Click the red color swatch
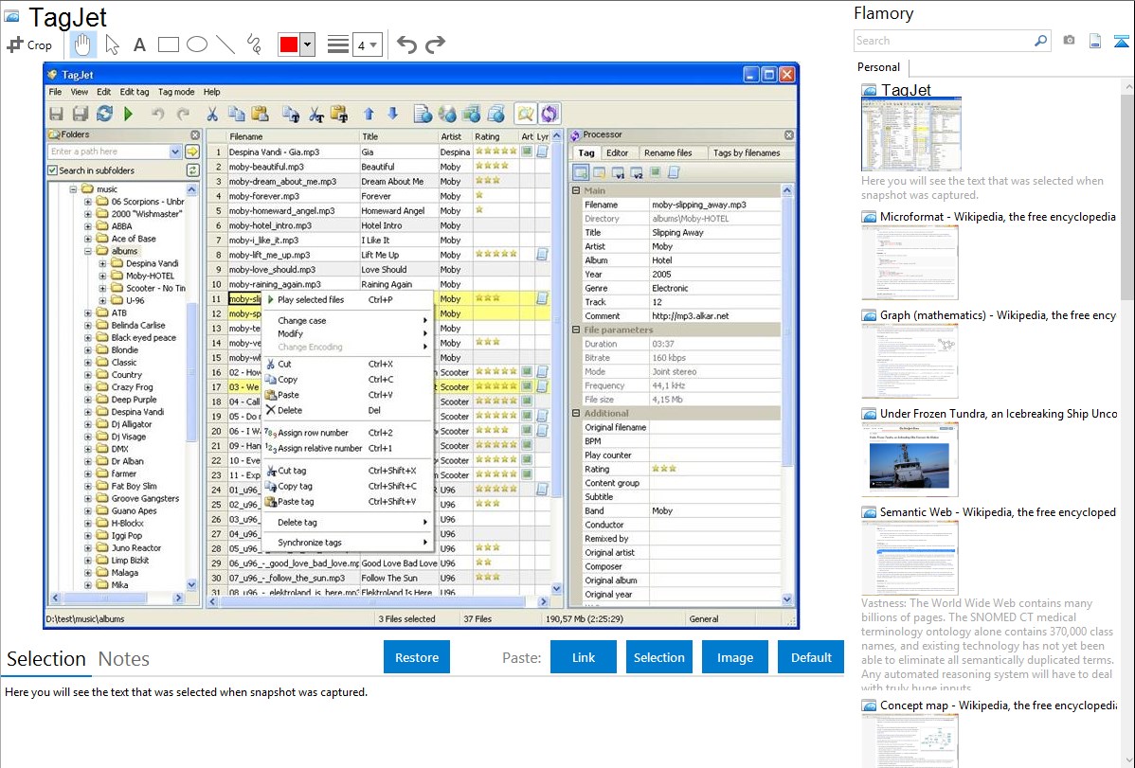 (x=289, y=45)
